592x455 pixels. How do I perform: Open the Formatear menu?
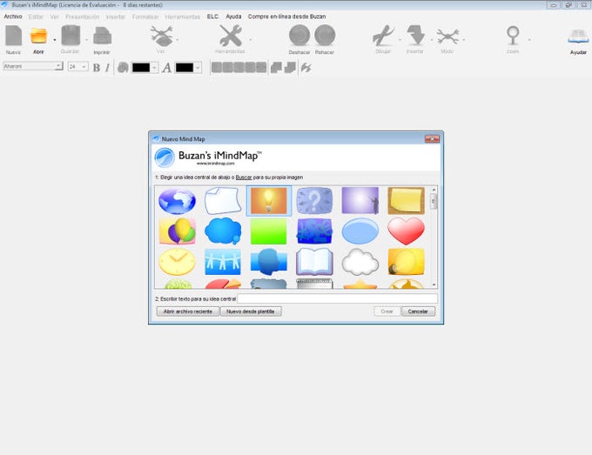point(145,17)
